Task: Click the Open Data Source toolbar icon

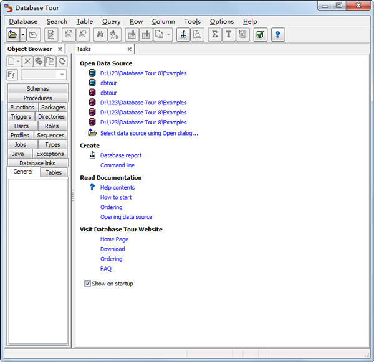Action: pos(13,35)
